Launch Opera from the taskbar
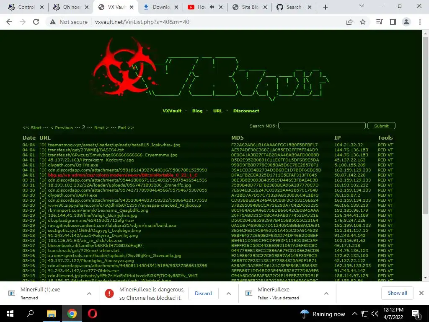Image resolution: width=429 pixels, height=322 pixels. tap(92, 314)
